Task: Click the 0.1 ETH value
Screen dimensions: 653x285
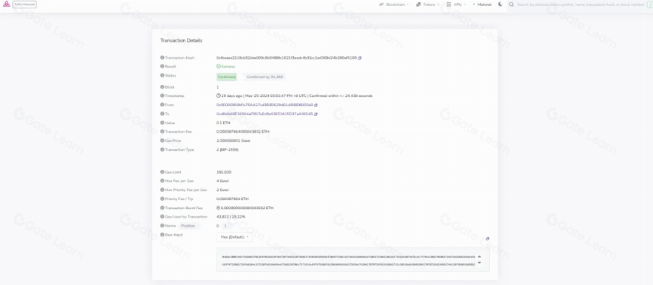Action: tap(223, 123)
